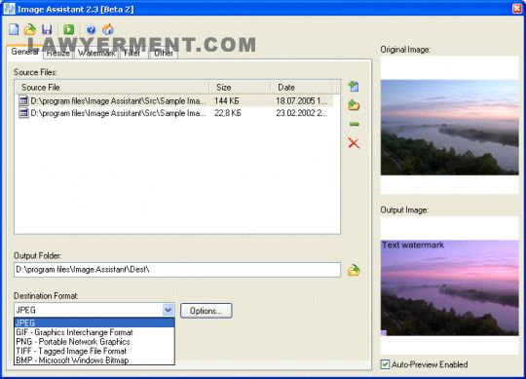Click the Options... button
The image size is (526, 379).
[206, 311]
